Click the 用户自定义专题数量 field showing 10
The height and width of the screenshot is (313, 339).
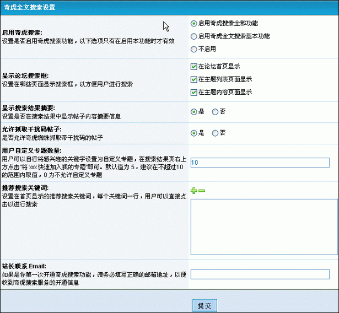[x=260, y=163]
